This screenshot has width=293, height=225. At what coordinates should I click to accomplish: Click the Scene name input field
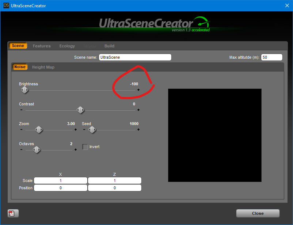(x=135, y=57)
